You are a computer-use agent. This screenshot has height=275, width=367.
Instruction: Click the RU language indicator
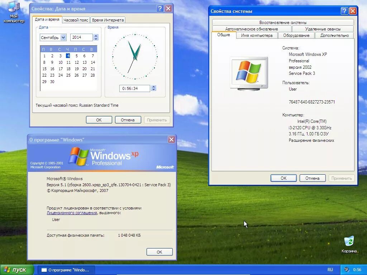coord(330,270)
